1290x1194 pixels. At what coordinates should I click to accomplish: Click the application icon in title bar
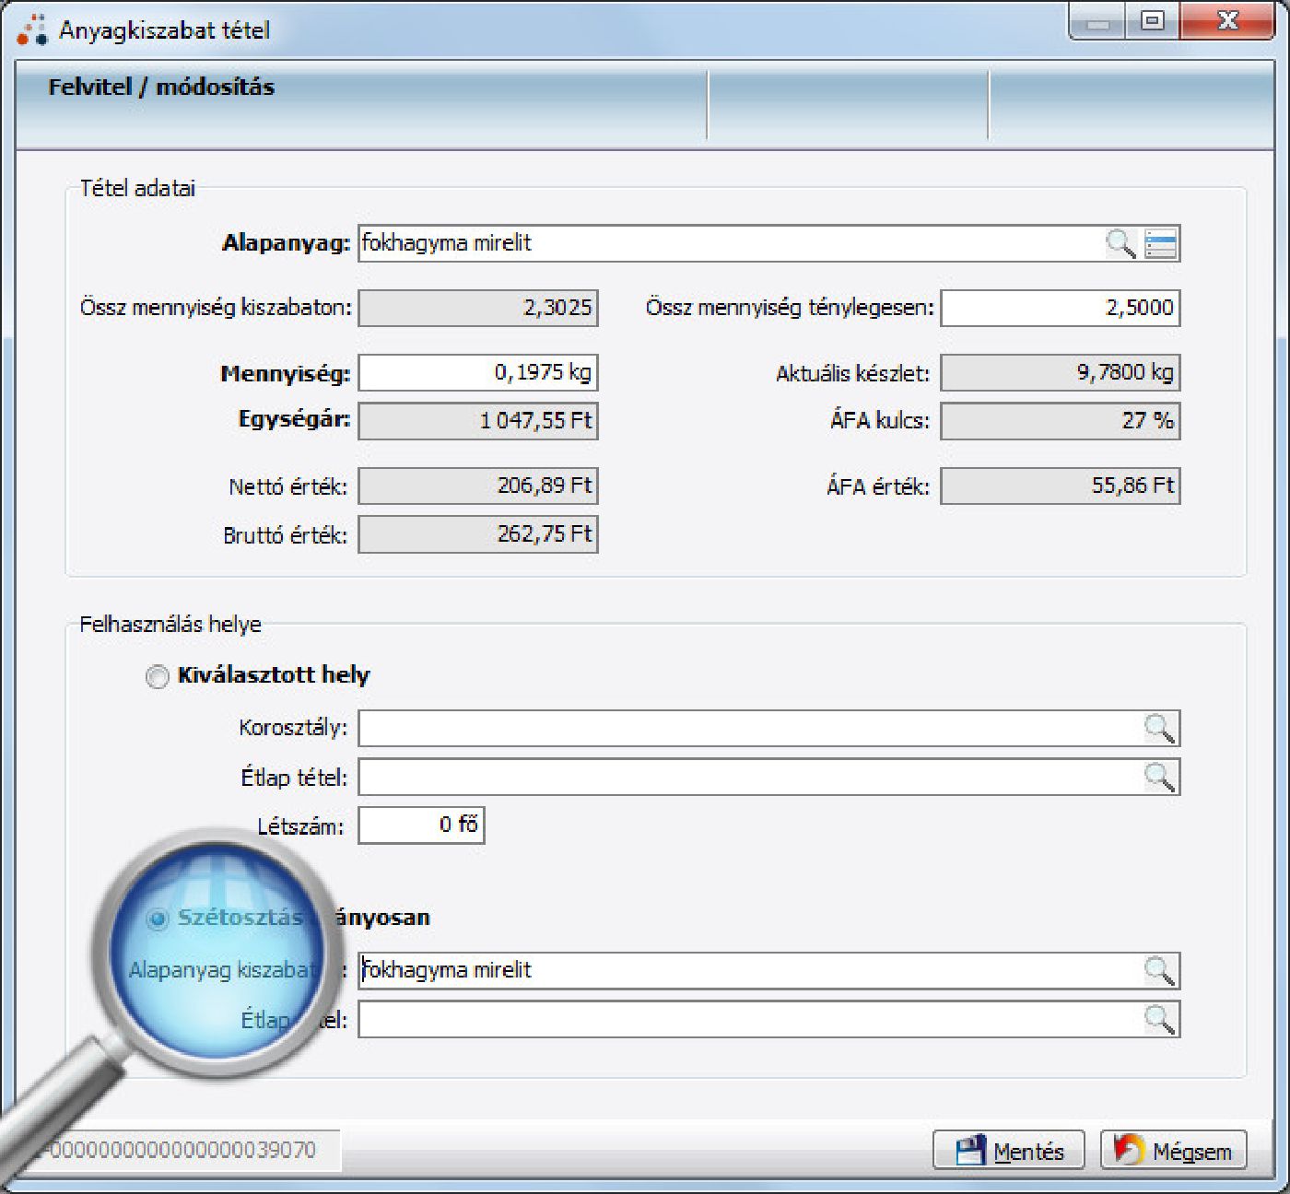pos(31,29)
